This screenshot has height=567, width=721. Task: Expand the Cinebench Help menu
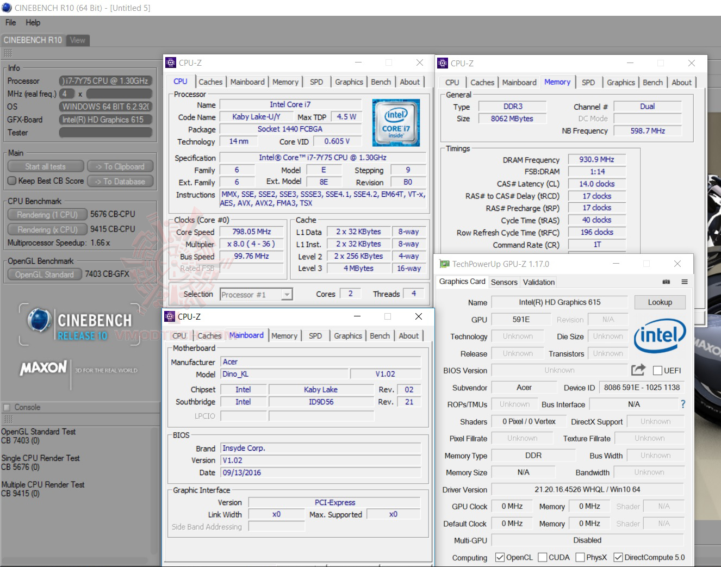[33, 23]
